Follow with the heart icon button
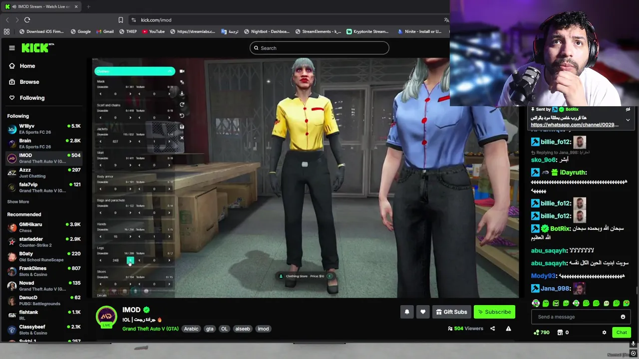 click(423, 312)
